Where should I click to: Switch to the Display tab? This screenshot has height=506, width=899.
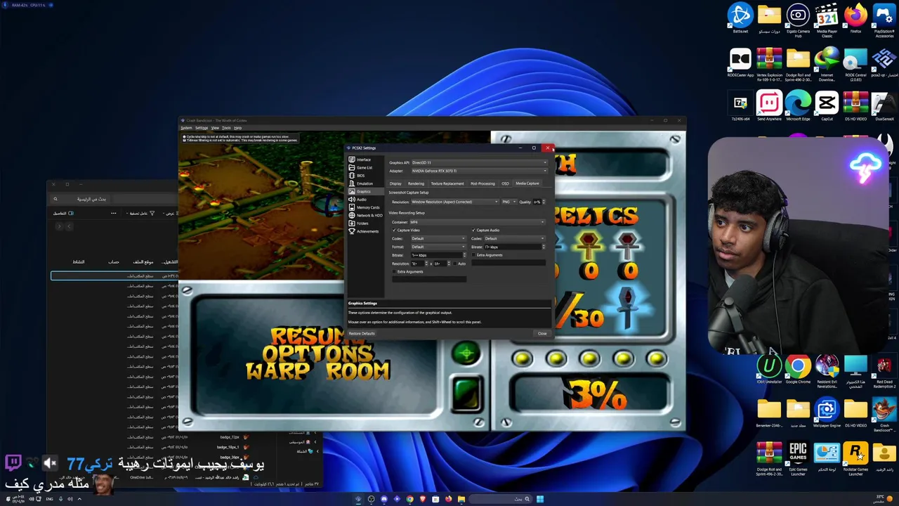tap(395, 183)
